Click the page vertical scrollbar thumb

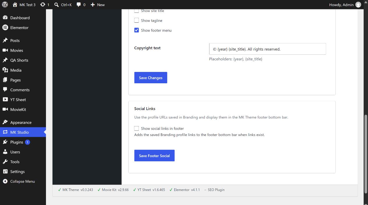point(366,154)
